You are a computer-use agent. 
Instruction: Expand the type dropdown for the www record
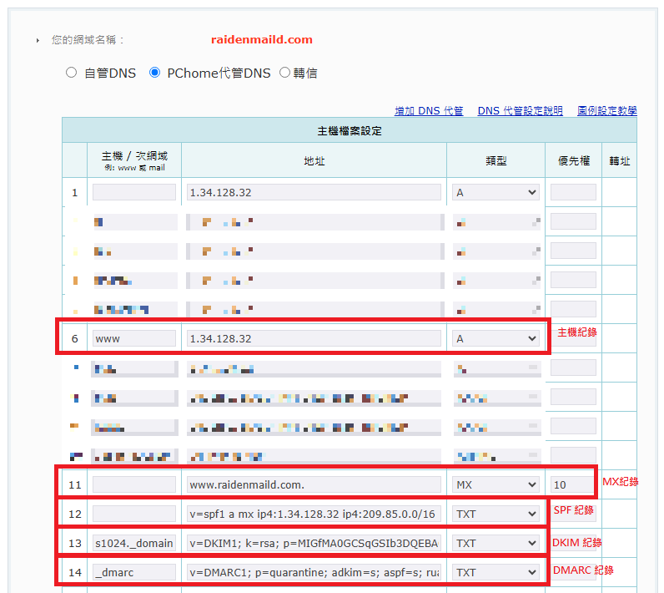click(x=496, y=338)
